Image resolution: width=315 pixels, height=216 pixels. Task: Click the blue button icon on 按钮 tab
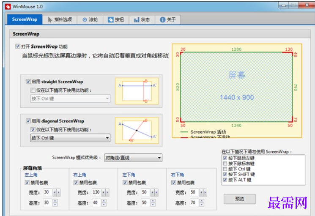pos(110,20)
